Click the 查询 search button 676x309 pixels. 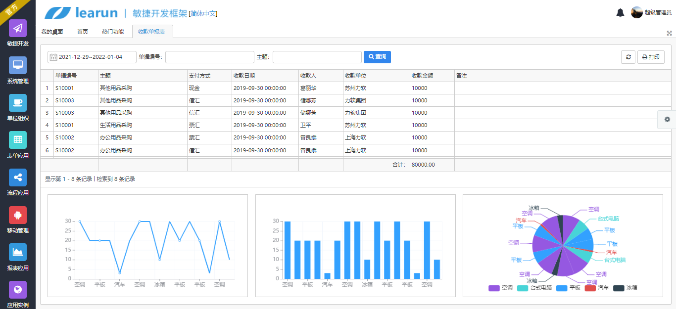377,56
